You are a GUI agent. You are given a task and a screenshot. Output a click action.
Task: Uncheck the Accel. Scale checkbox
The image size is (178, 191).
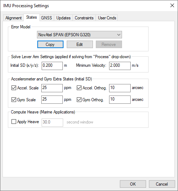tap(14, 88)
